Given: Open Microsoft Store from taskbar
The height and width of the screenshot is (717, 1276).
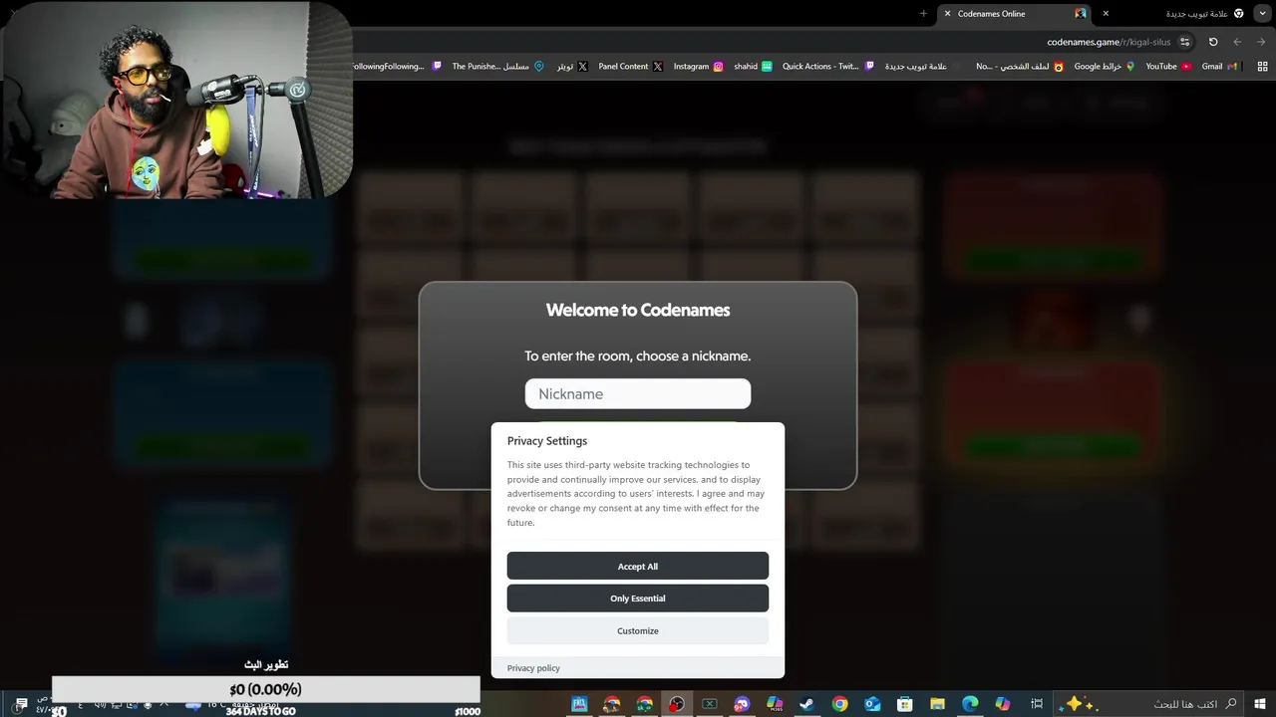Looking at the screenshot, I should pyautogui.click(x=904, y=704).
